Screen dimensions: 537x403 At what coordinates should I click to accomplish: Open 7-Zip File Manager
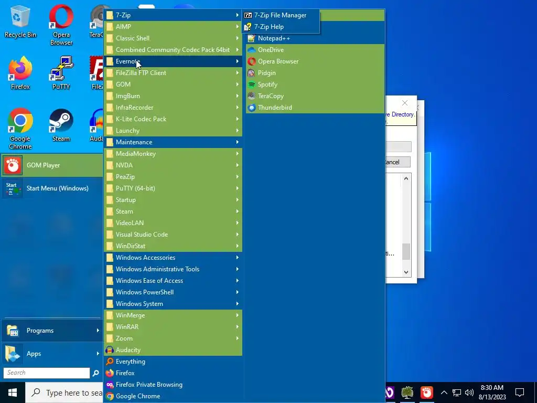coord(281,15)
